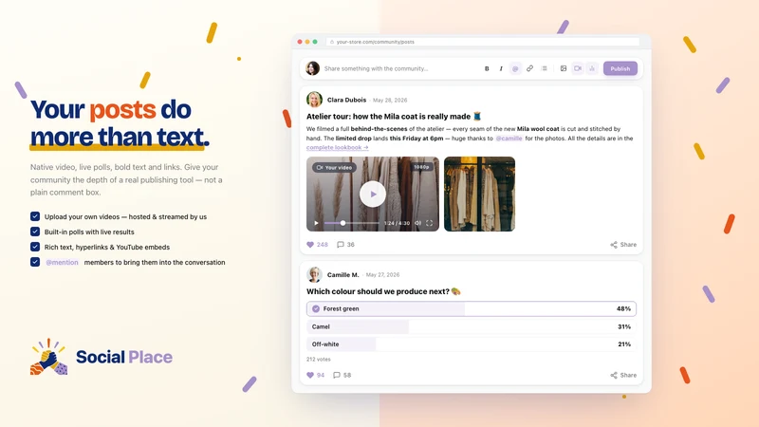Click the Which colour should we produce next title
Viewport: 759px width, 427px height.
point(384,291)
